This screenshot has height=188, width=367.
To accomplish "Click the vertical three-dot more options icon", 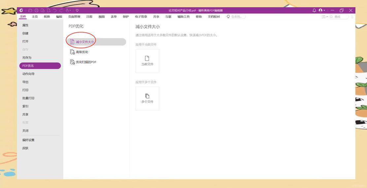I will point(352,17).
